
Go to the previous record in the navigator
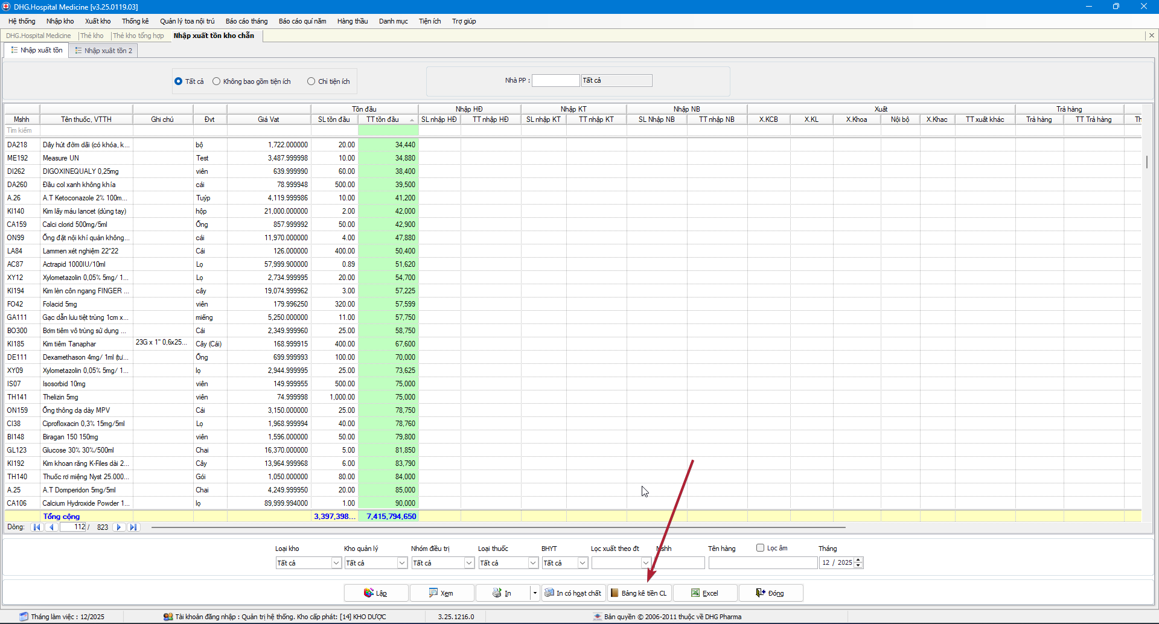point(51,527)
